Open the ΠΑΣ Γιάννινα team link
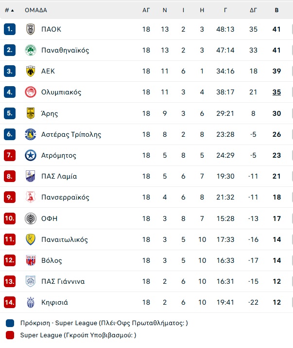This screenshot has height=348, width=293. tap(63, 281)
